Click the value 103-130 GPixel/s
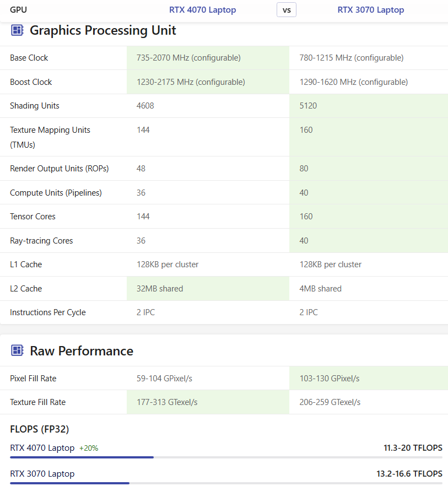The width and height of the screenshot is (448, 486). 330,379
